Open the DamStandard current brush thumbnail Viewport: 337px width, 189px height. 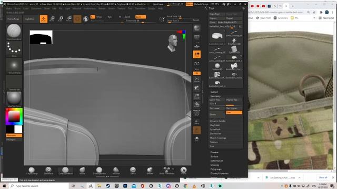14,32
